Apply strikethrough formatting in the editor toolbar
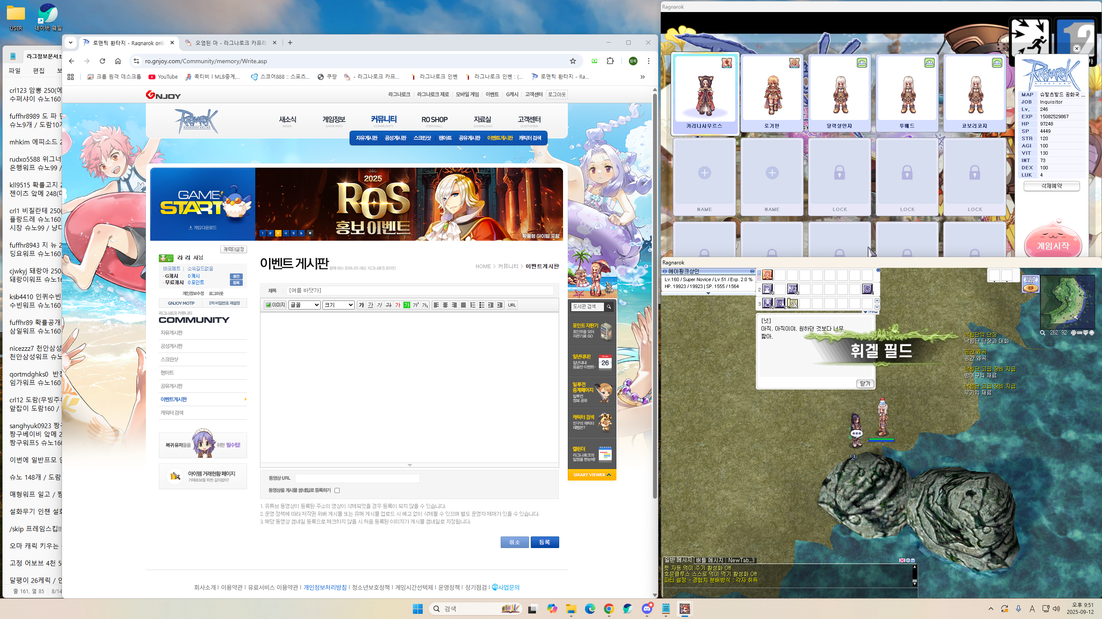The height and width of the screenshot is (619, 1102). point(388,305)
